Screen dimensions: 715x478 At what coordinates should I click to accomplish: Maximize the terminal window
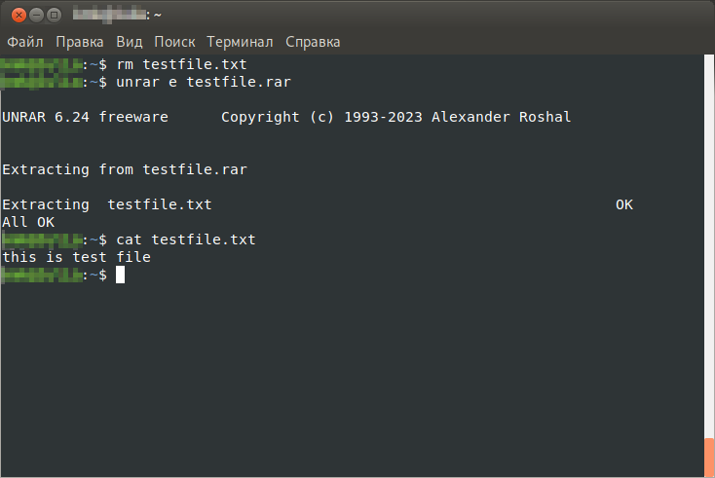coord(54,15)
